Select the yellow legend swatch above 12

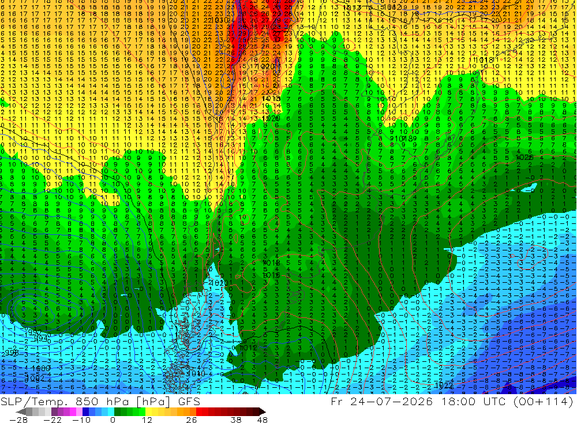point(149,411)
